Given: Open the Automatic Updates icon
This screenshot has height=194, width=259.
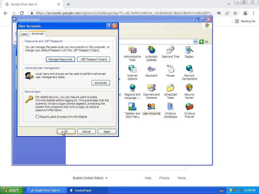Looking at the screenshot, I should [x=151, y=54].
